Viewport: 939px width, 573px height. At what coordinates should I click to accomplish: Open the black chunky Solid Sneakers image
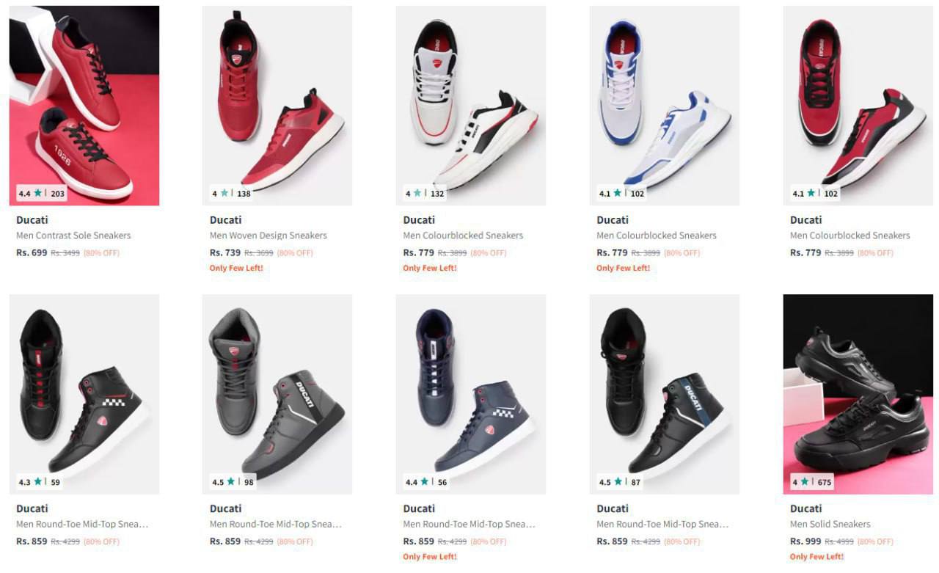point(858,394)
